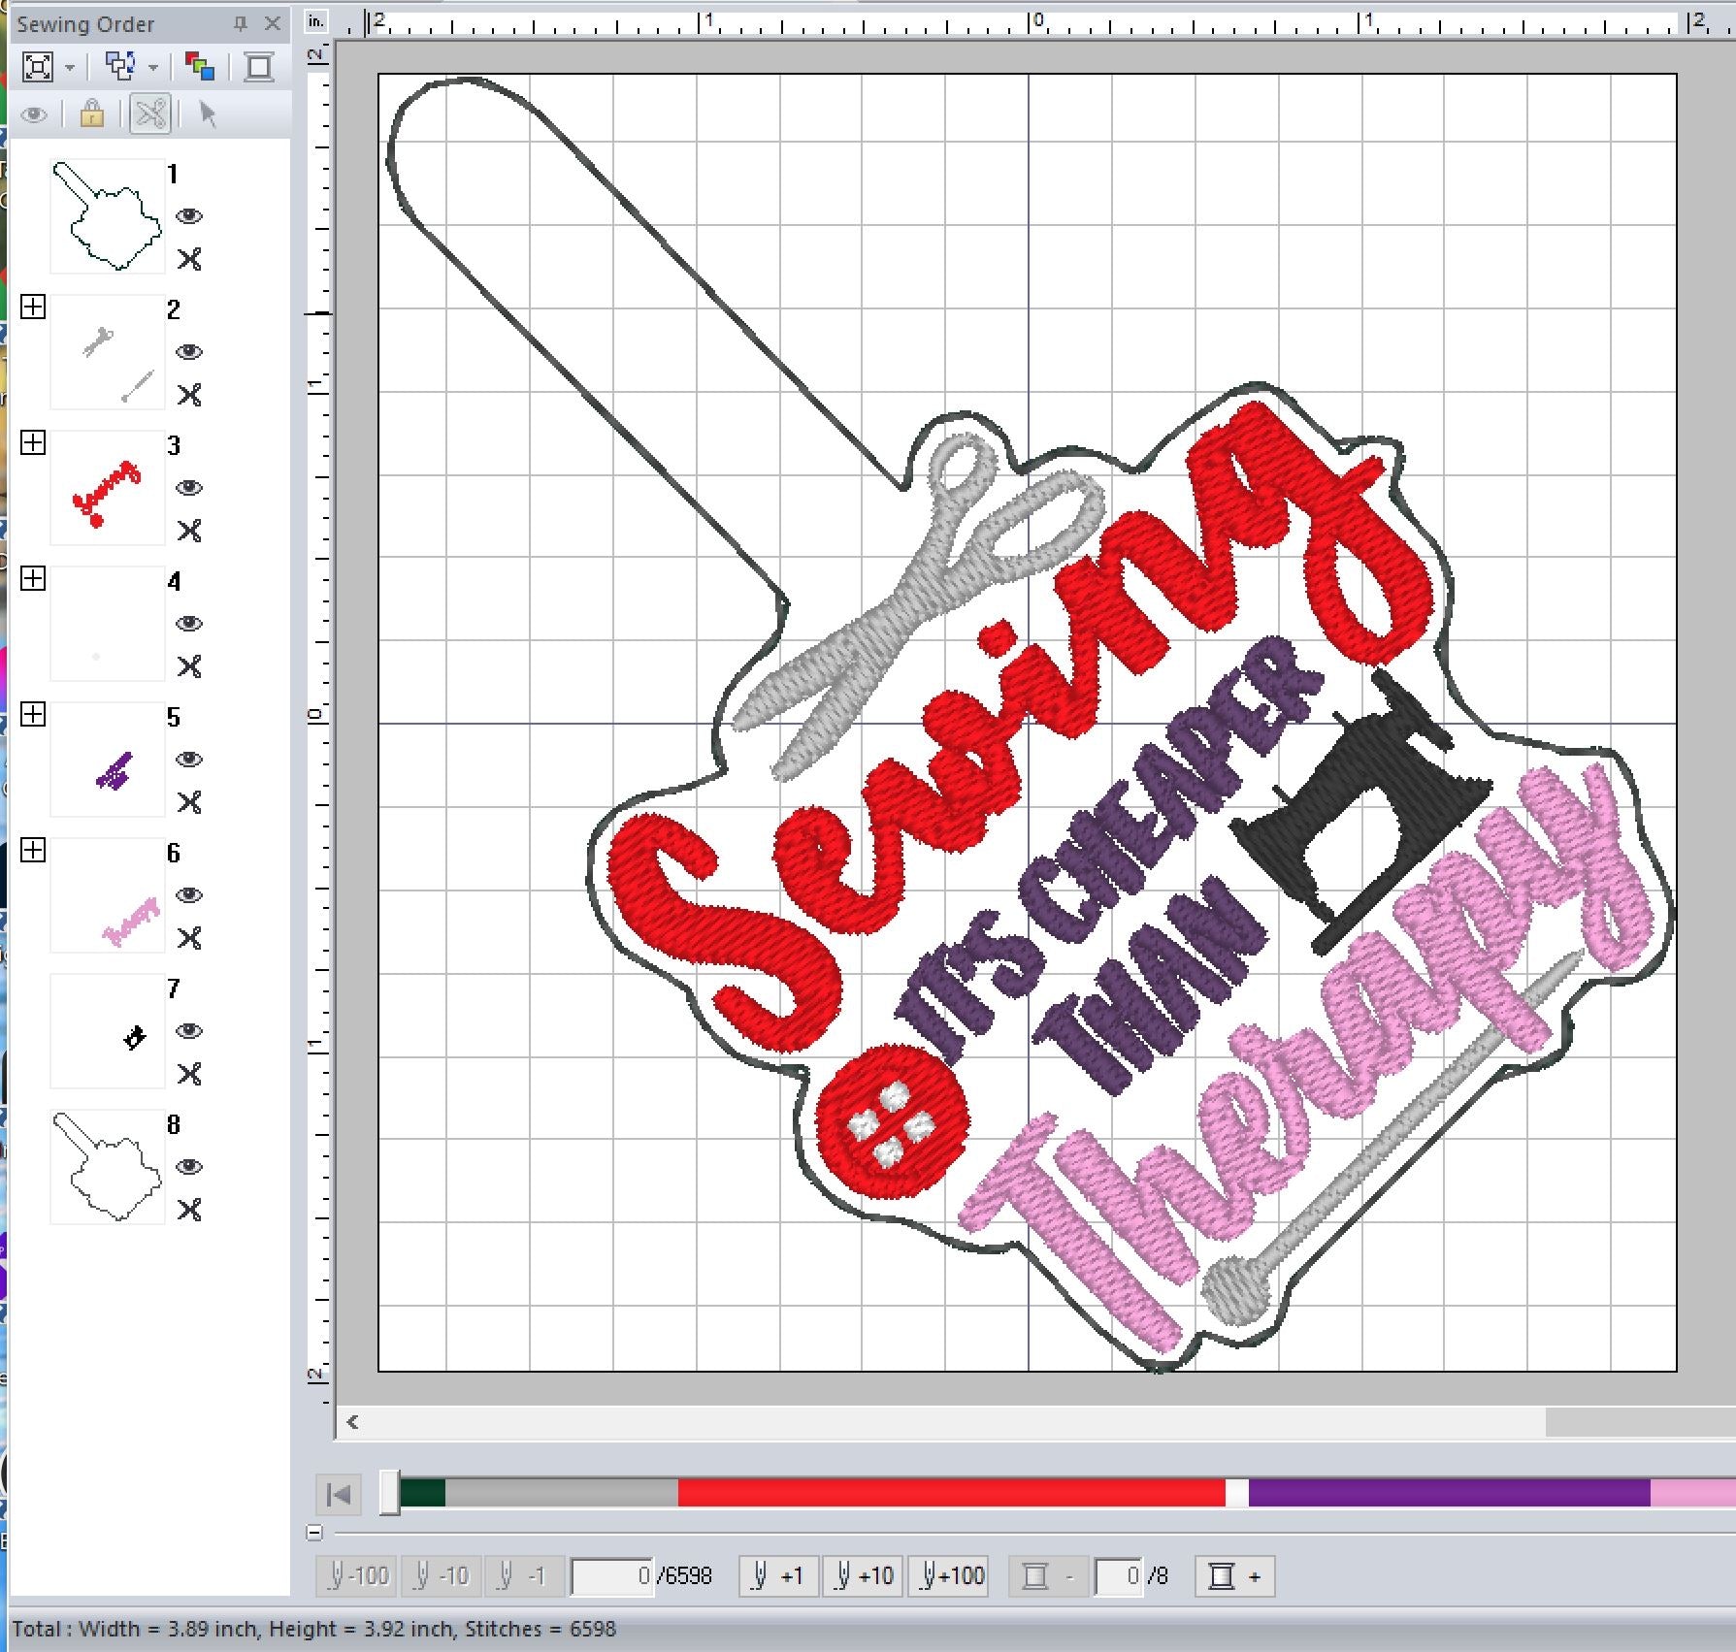Click the lock icon in Sewing Order toolbar
Screen dimensions: 1736x1652
coord(91,114)
